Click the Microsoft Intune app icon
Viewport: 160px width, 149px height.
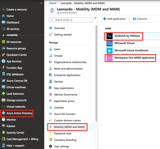[x=110, y=43]
